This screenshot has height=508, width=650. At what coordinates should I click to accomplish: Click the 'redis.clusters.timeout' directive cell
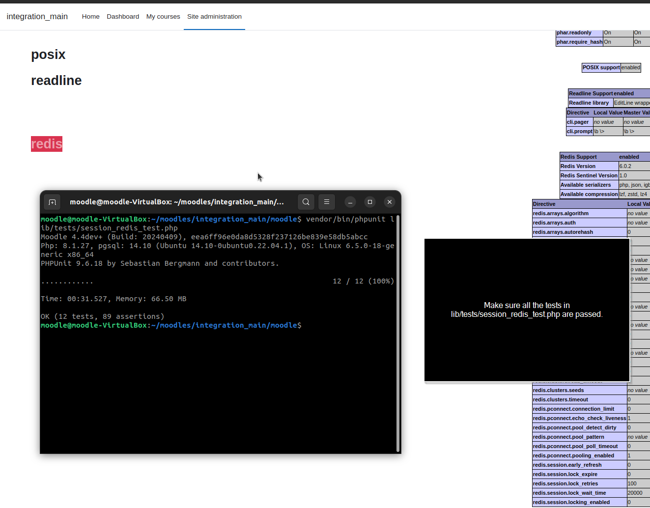click(x=580, y=399)
